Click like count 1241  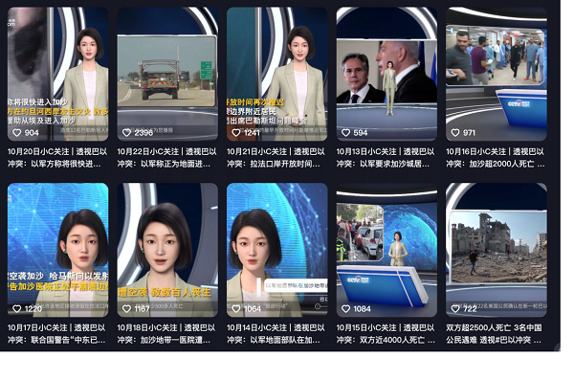(x=252, y=133)
